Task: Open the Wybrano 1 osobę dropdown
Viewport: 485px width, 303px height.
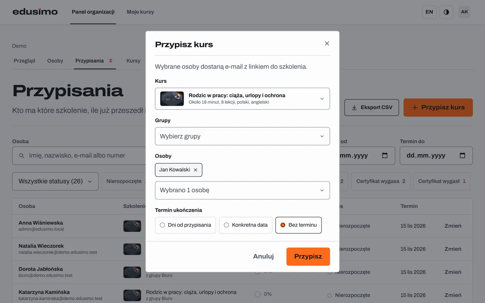Action: coord(242,190)
